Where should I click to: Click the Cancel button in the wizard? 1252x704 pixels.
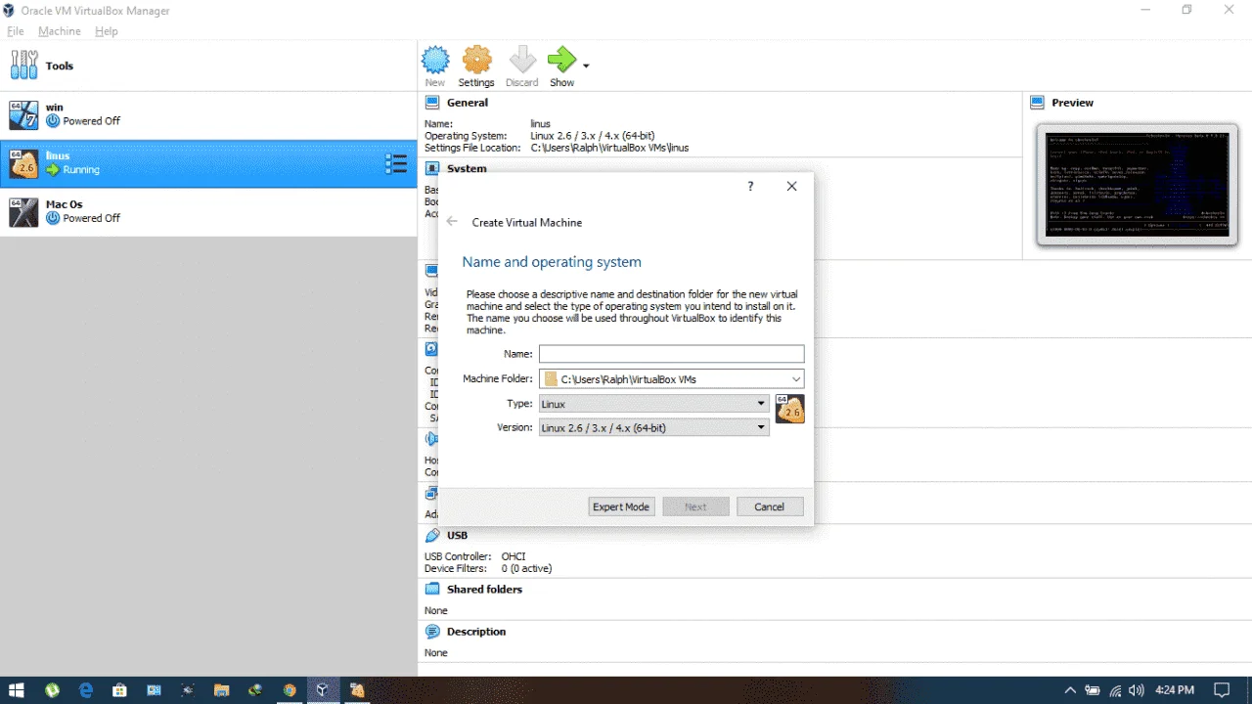[769, 506]
